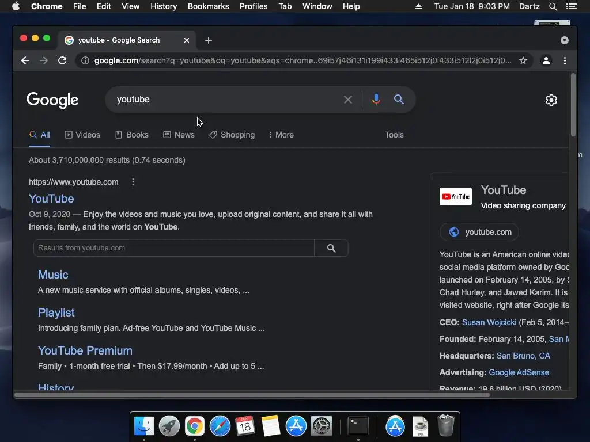Start voice search with the microphone icon
590x442 pixels.
pos(376,100)
